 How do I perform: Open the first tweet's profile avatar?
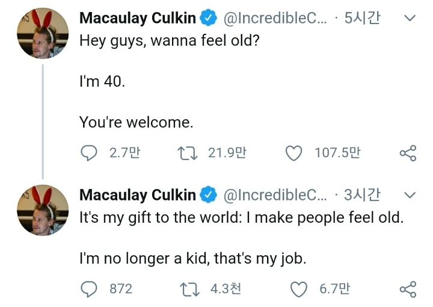point(41,33)
